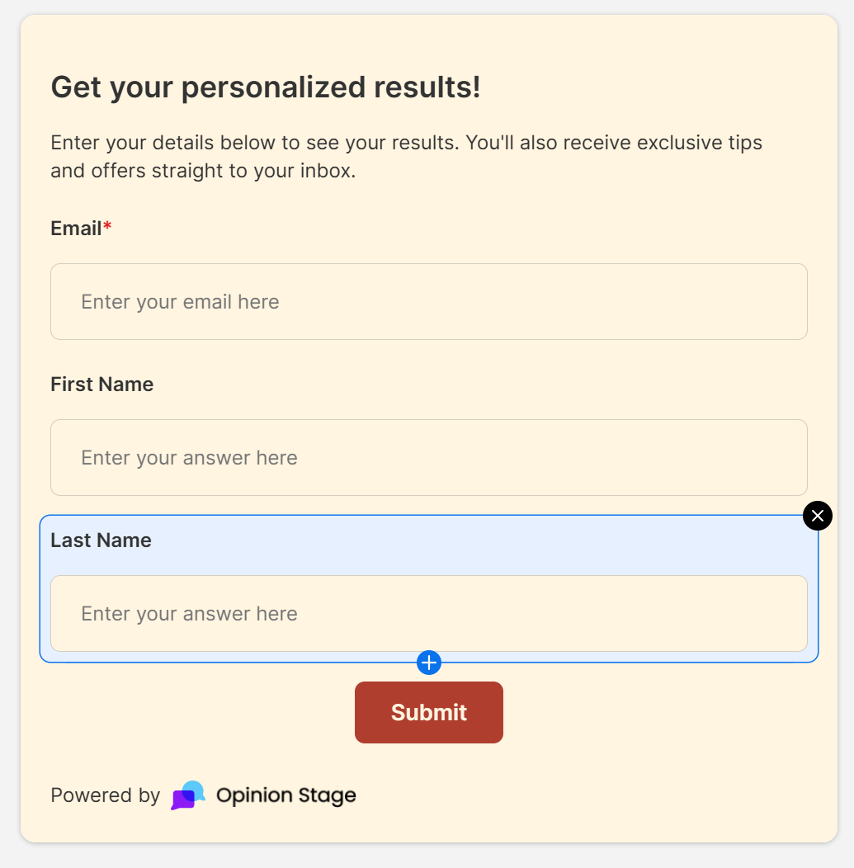Open the Opinion Stage link

point(285,795)
